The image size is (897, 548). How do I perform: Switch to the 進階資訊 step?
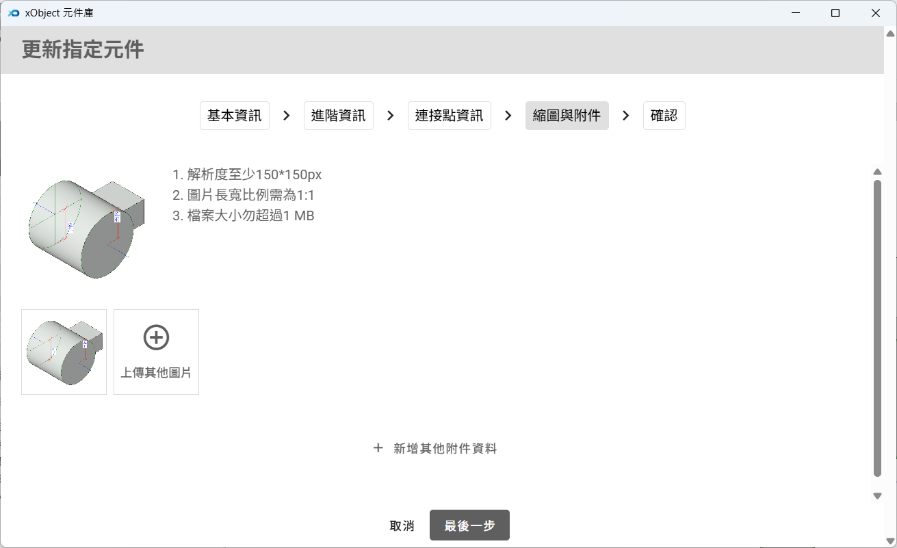coord(338,116)
